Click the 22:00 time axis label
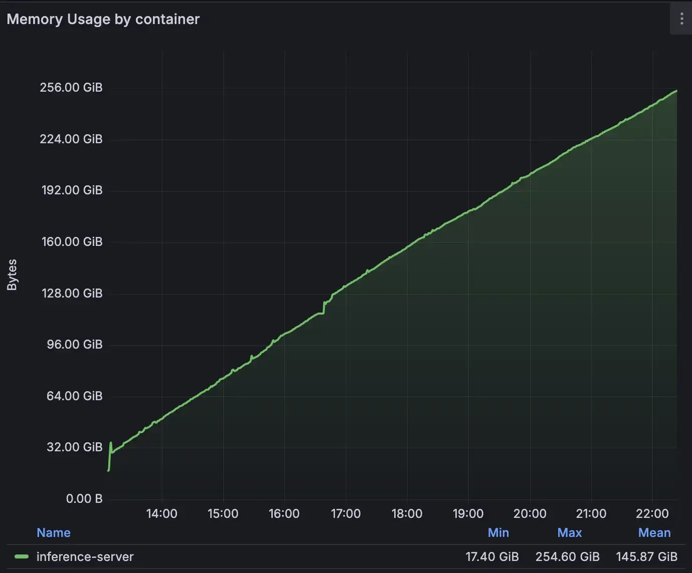 coord(652,513)
